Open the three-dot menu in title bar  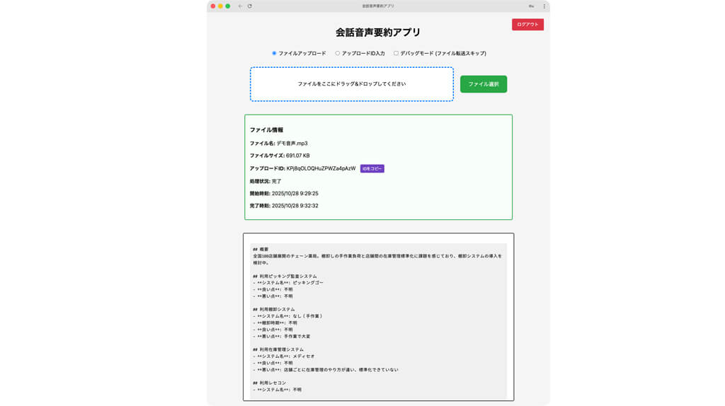coord(544,6)
